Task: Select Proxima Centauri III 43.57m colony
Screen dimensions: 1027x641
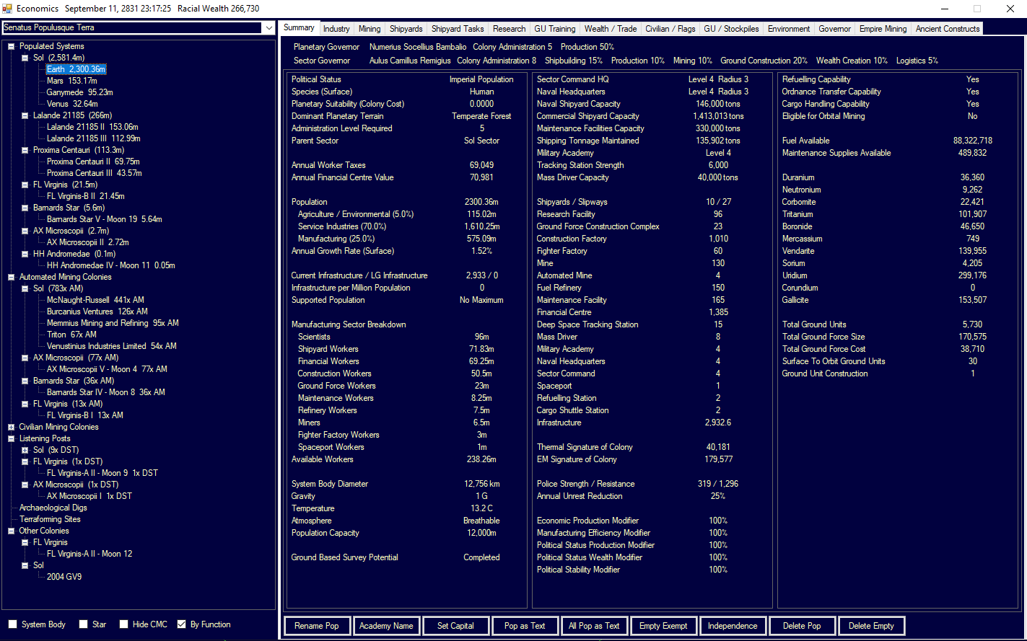Action: [x=95, y=173]
